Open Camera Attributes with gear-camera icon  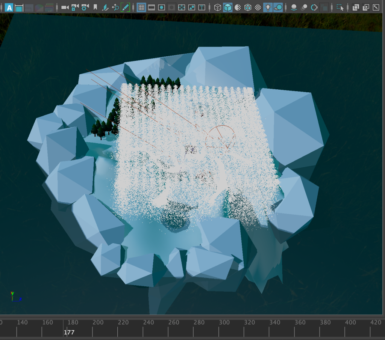click(x=85, y=8)
